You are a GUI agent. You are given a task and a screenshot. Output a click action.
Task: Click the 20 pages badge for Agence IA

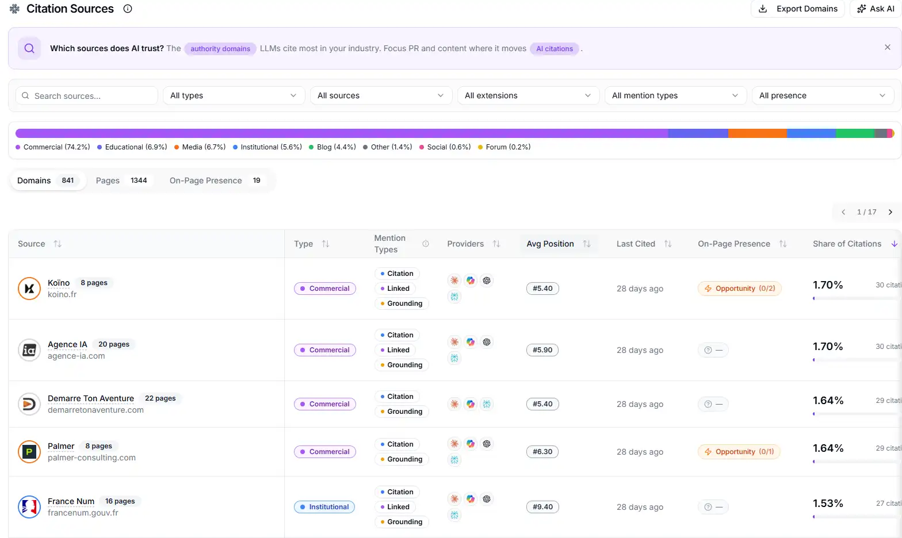[x=114, y=344]
